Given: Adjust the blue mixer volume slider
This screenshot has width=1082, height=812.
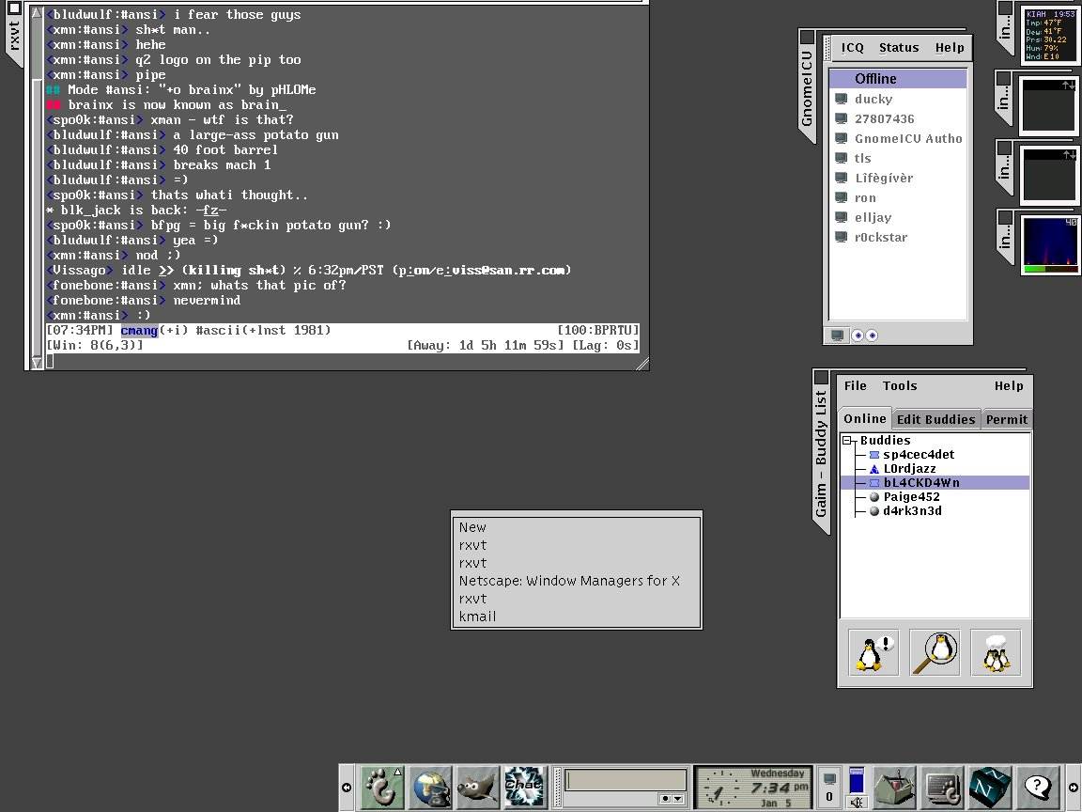Looking at the screenshot, I should (857, 780).
